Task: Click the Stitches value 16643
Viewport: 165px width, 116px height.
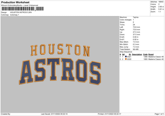Action: [161, 2]
